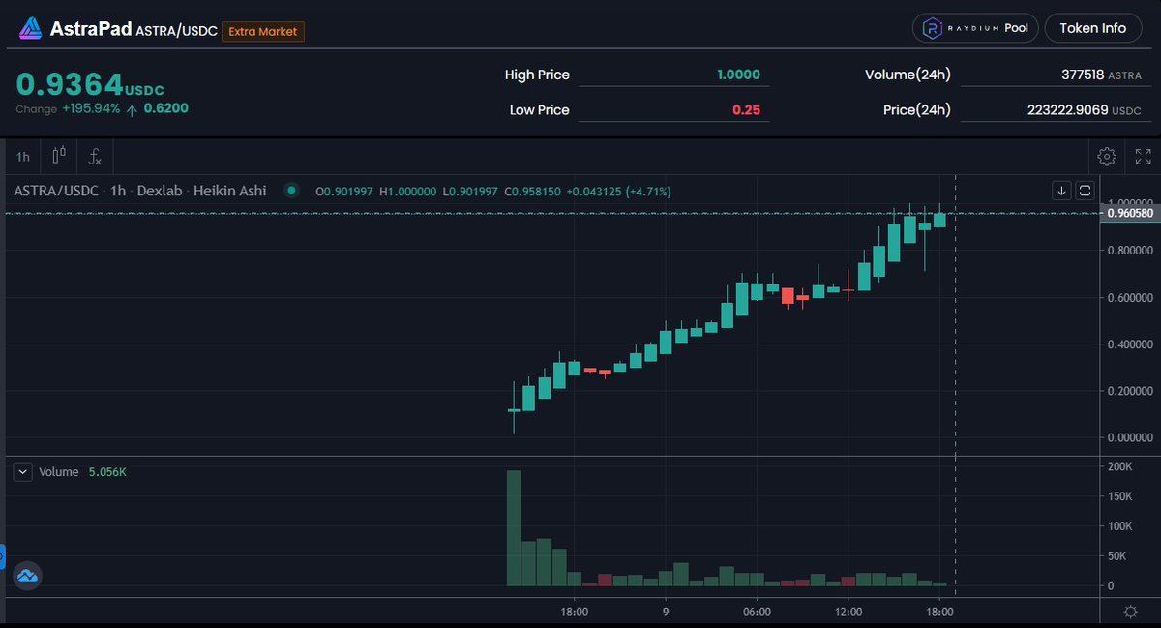
Task: Click the 200K volume axis label
Action: coord(1120,467)
